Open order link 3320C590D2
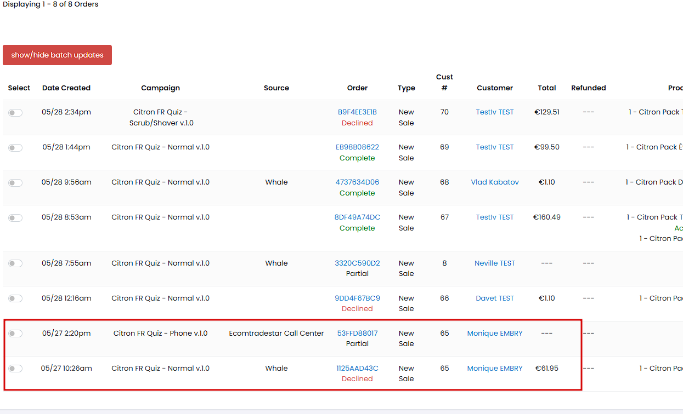 (x=357, y=263)
